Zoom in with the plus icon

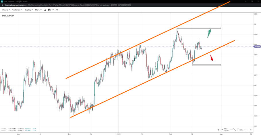click(x=57, y=10)
